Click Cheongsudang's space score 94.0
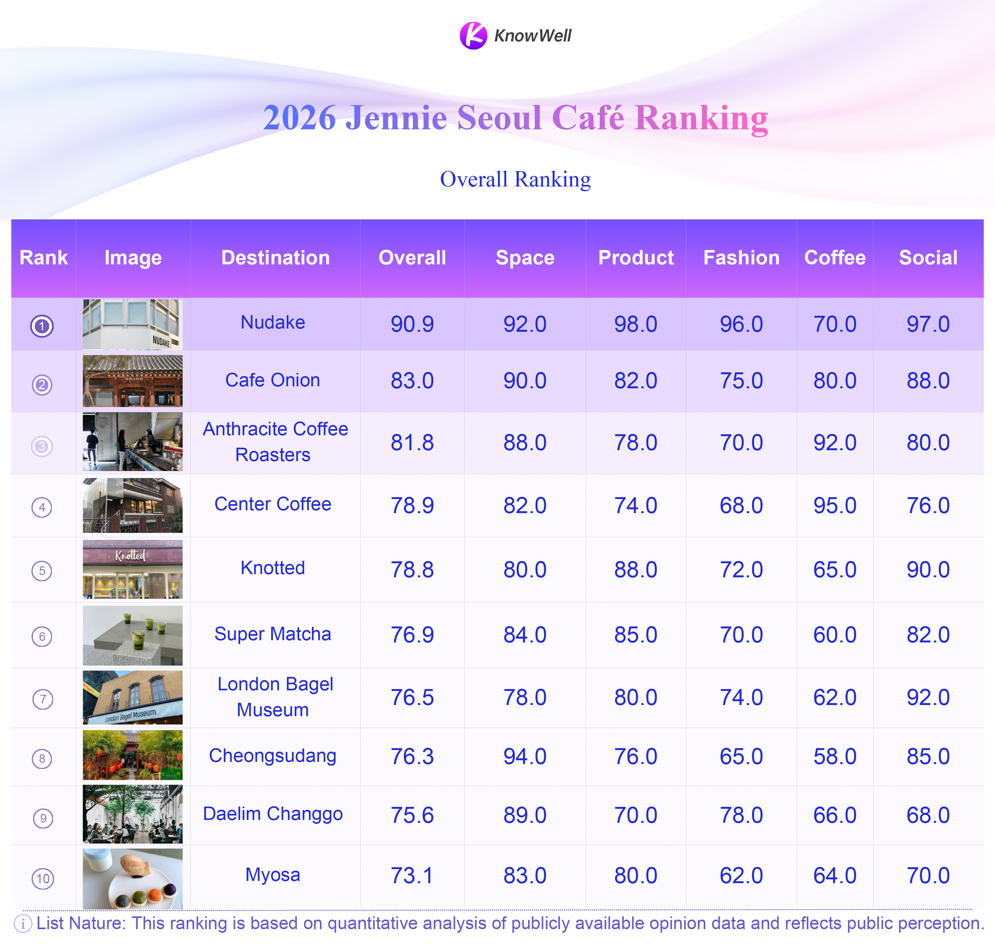The height and width of the screenshot is (948, 995). click(525, 757)
